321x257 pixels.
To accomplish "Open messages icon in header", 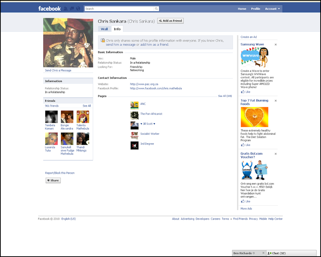I will pyautogui.click(x=72, y=8).
